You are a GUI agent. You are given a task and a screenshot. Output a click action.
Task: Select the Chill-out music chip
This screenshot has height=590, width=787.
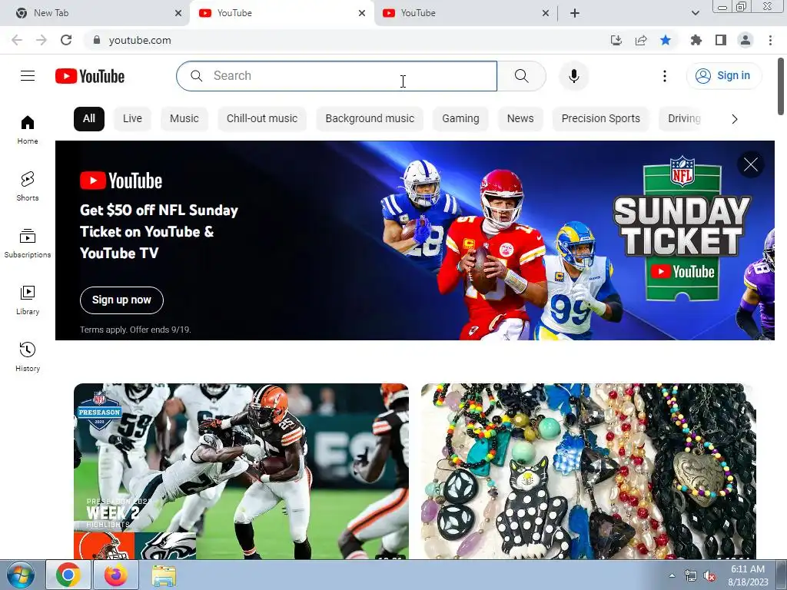tap(262, 119)
